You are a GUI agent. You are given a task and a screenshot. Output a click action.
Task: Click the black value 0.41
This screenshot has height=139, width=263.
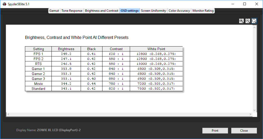pyautogui.click(x=91, y=54)
